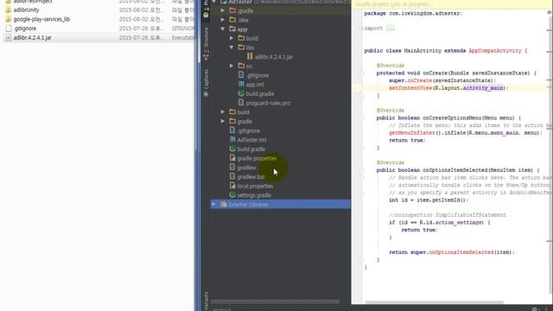Select settings.gradle in the project tree
Image resolution: width=553 pixels, height=311 pixels.
[254, 195]
